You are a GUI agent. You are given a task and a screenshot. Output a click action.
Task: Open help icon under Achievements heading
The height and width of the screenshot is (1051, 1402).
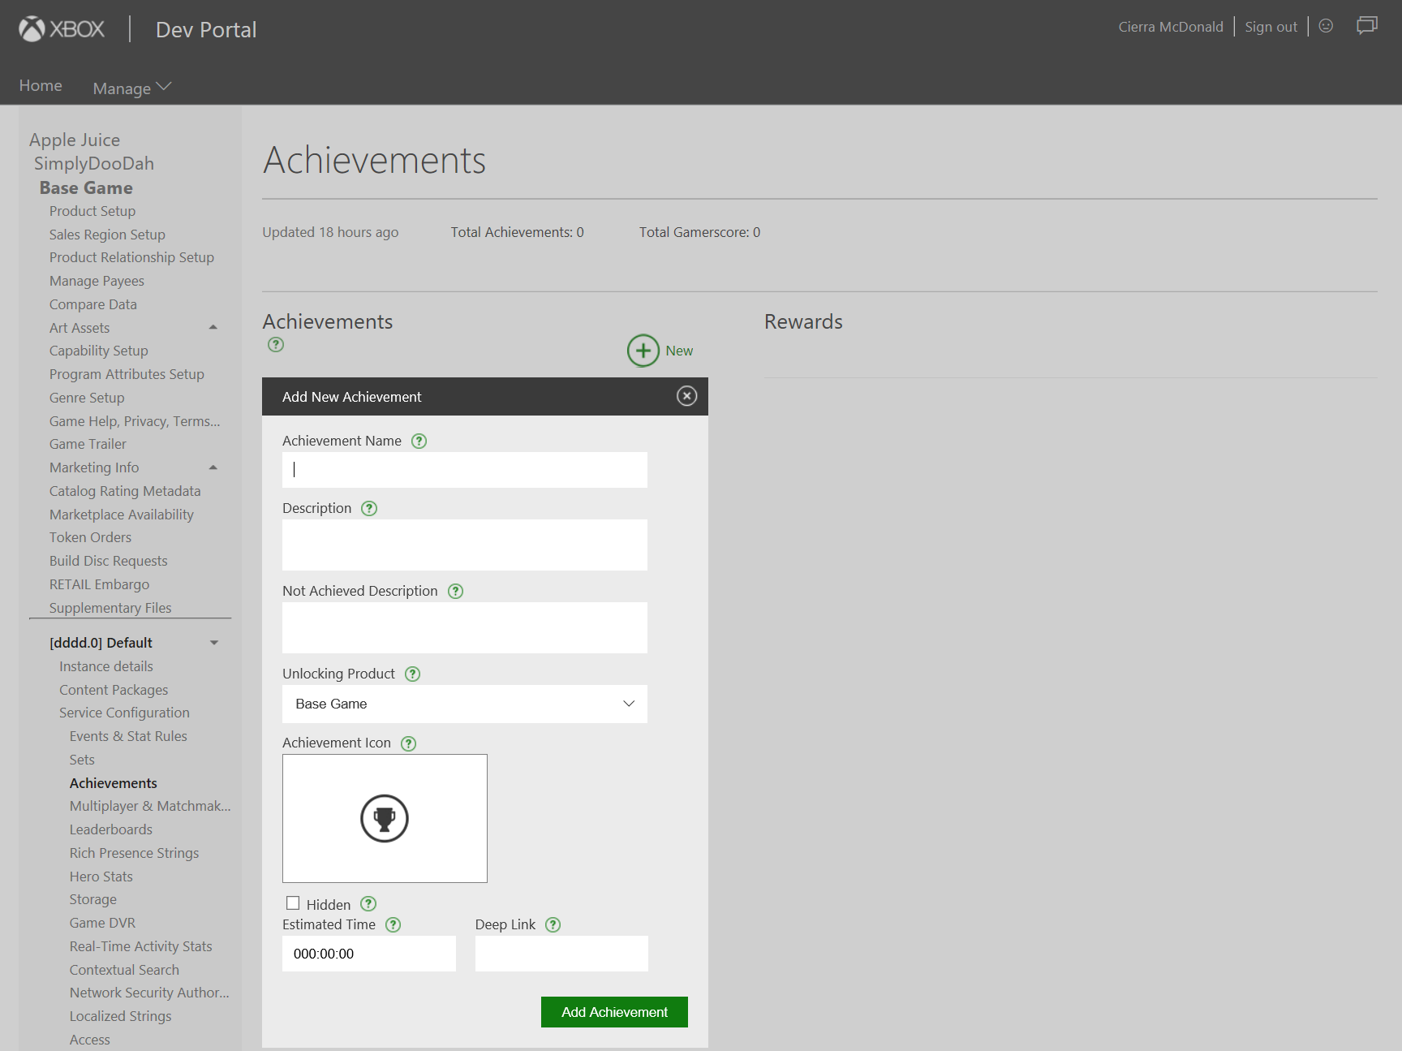276,344
